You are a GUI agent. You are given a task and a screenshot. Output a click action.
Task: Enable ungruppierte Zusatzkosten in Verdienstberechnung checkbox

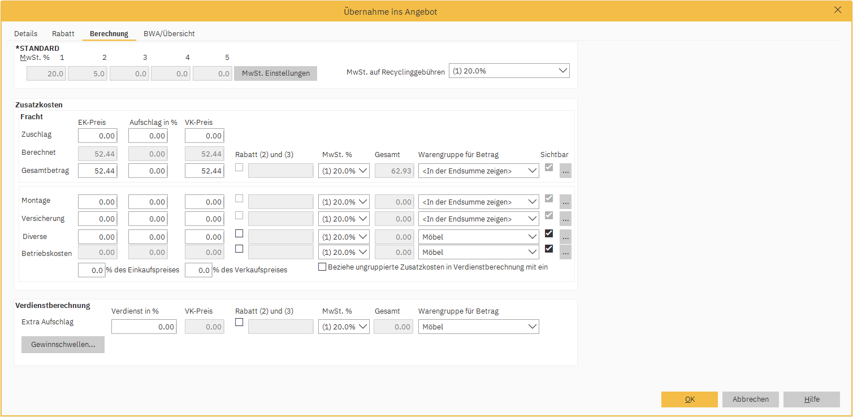tap(322, 267)
